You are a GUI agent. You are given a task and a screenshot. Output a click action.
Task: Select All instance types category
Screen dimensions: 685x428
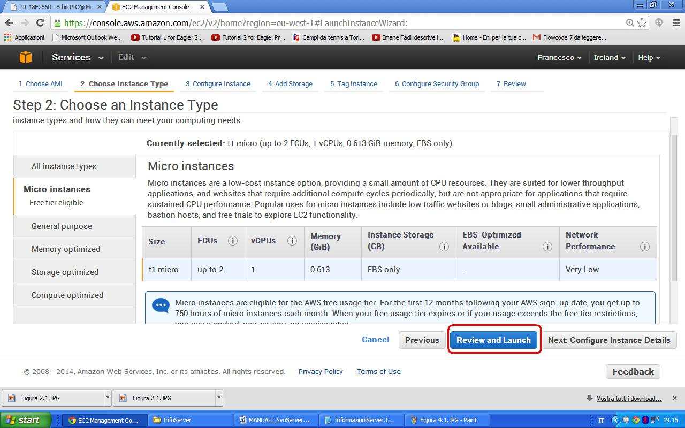pos(74,166)
